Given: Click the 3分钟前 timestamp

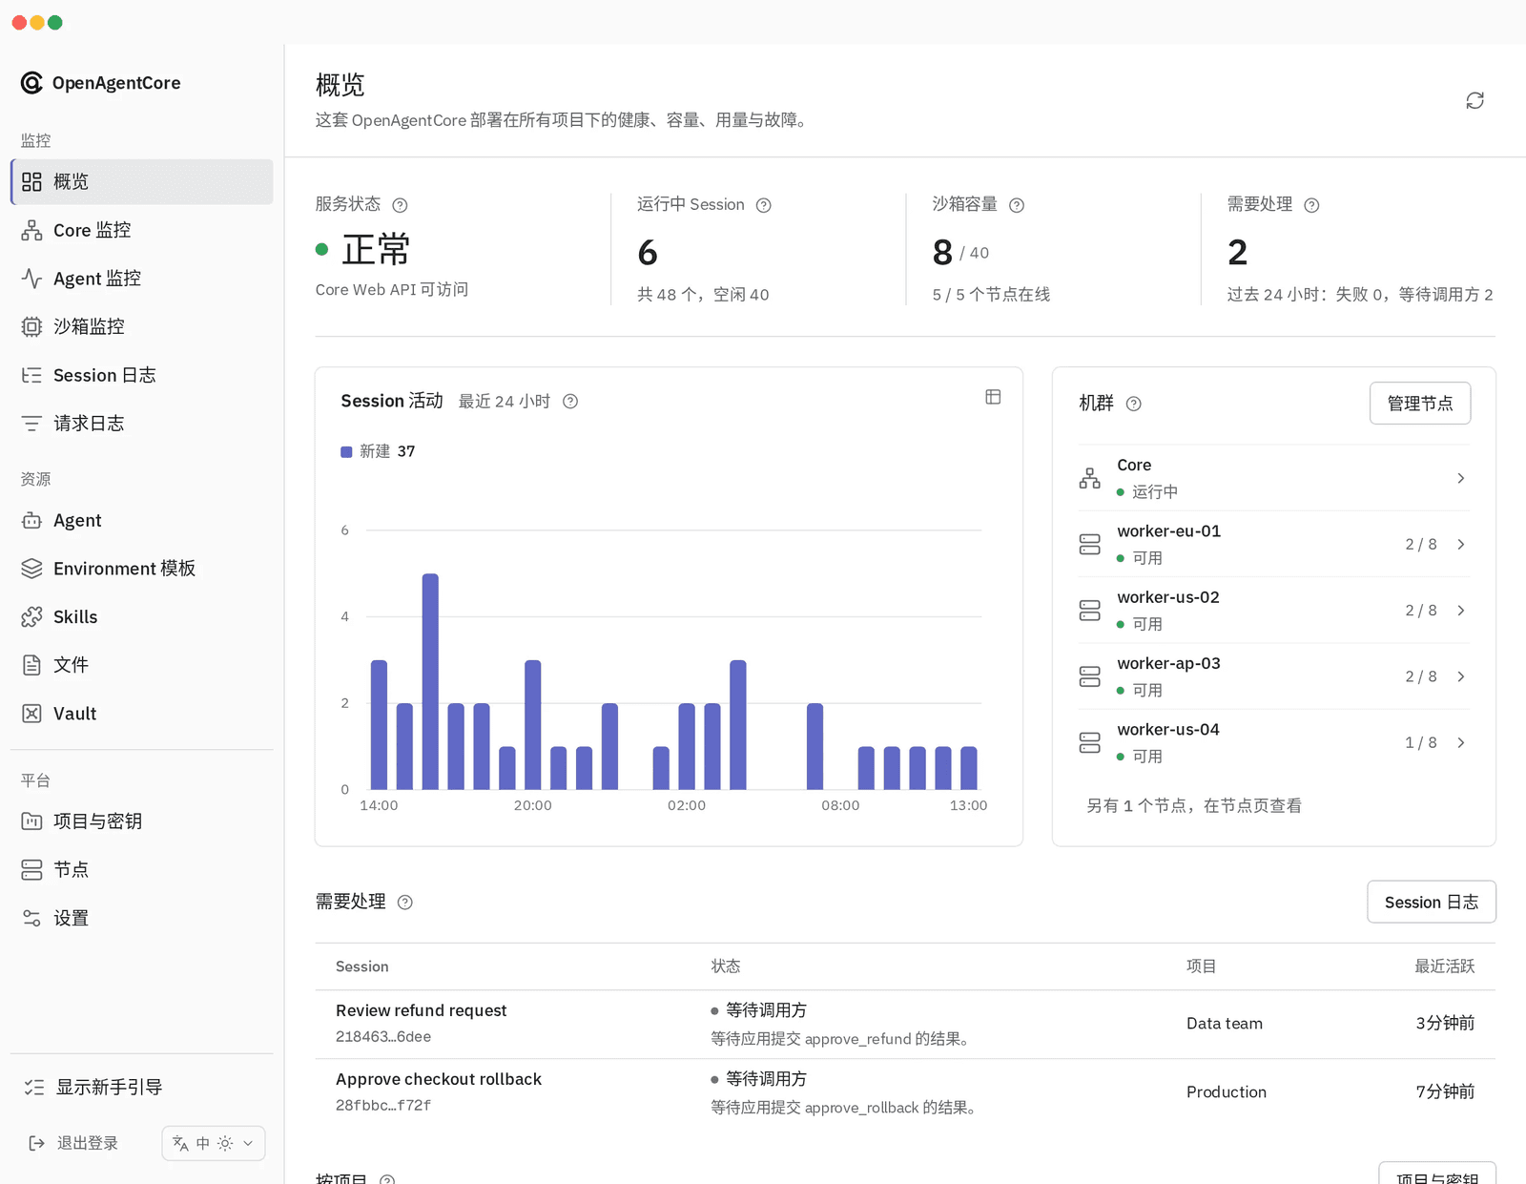Looking at the screenshot, I should pyautogui.click(x=1445, y=1024).
